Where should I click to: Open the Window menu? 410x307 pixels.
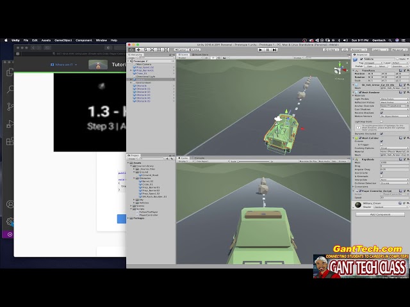(101, 40)
